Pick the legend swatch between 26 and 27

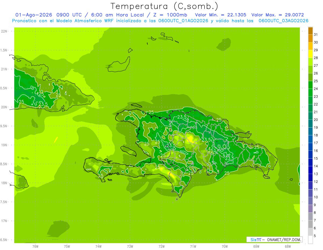tap(310, 69)
